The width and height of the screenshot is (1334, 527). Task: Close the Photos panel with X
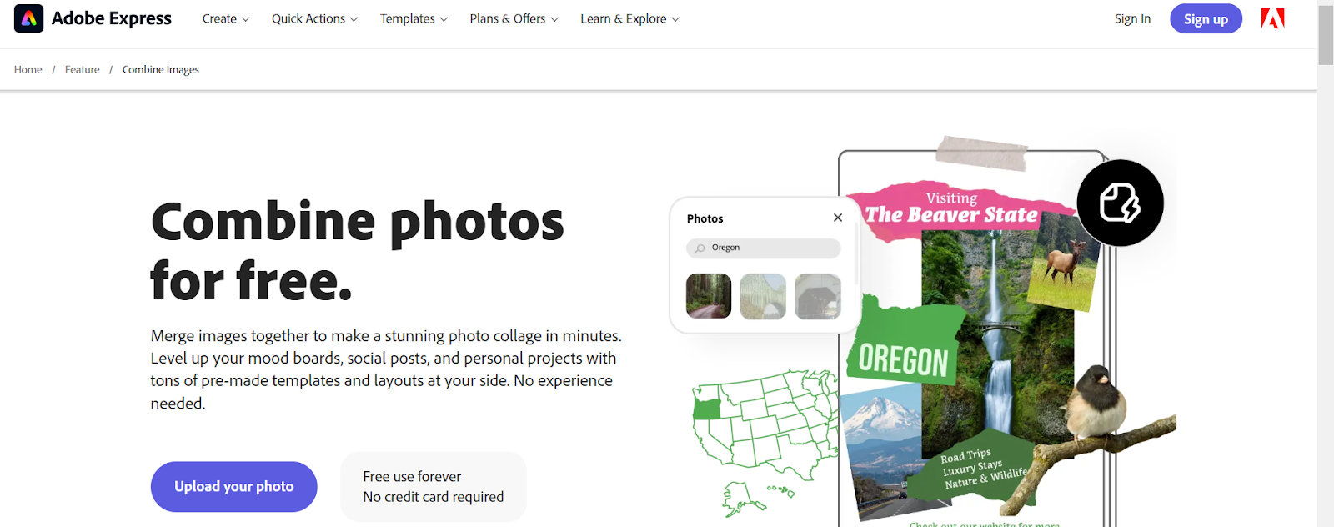click(838, 218)
